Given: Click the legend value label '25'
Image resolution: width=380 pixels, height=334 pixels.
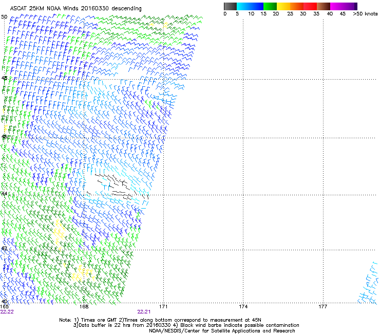Looking at the screenshot, I should click(290, 14).
